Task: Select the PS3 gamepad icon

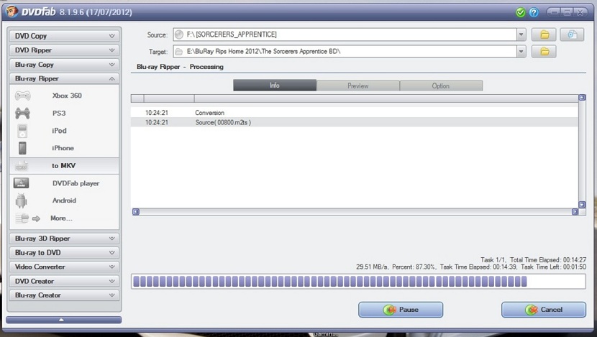Action: (x=22, y=113)
